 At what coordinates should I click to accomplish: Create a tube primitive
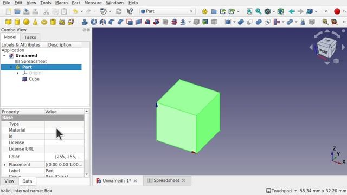click(53, 22)
